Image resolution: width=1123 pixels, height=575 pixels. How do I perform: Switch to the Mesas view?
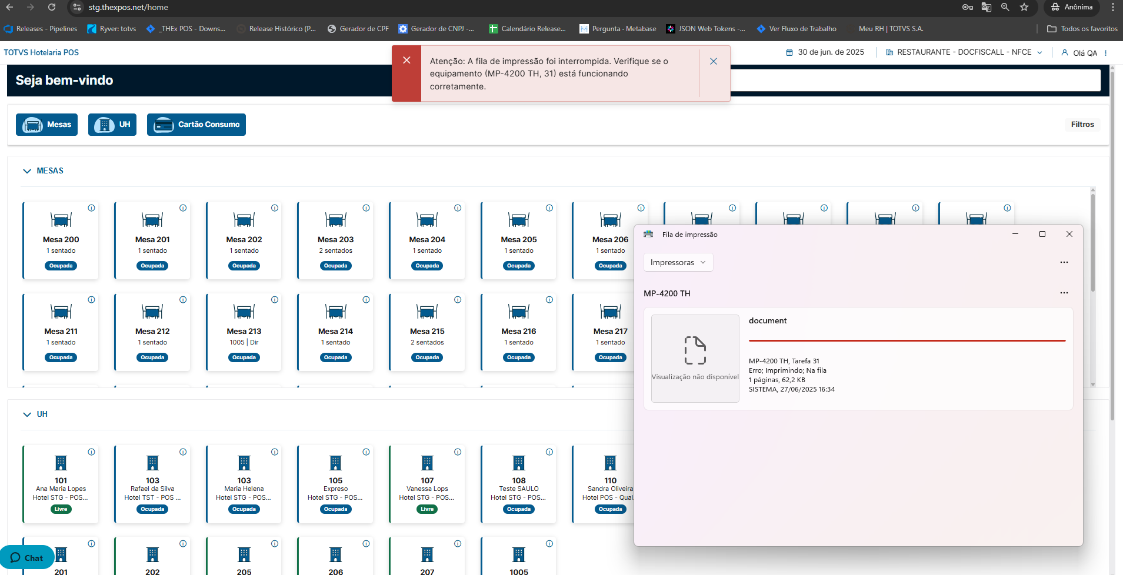[x=46, y=125]
